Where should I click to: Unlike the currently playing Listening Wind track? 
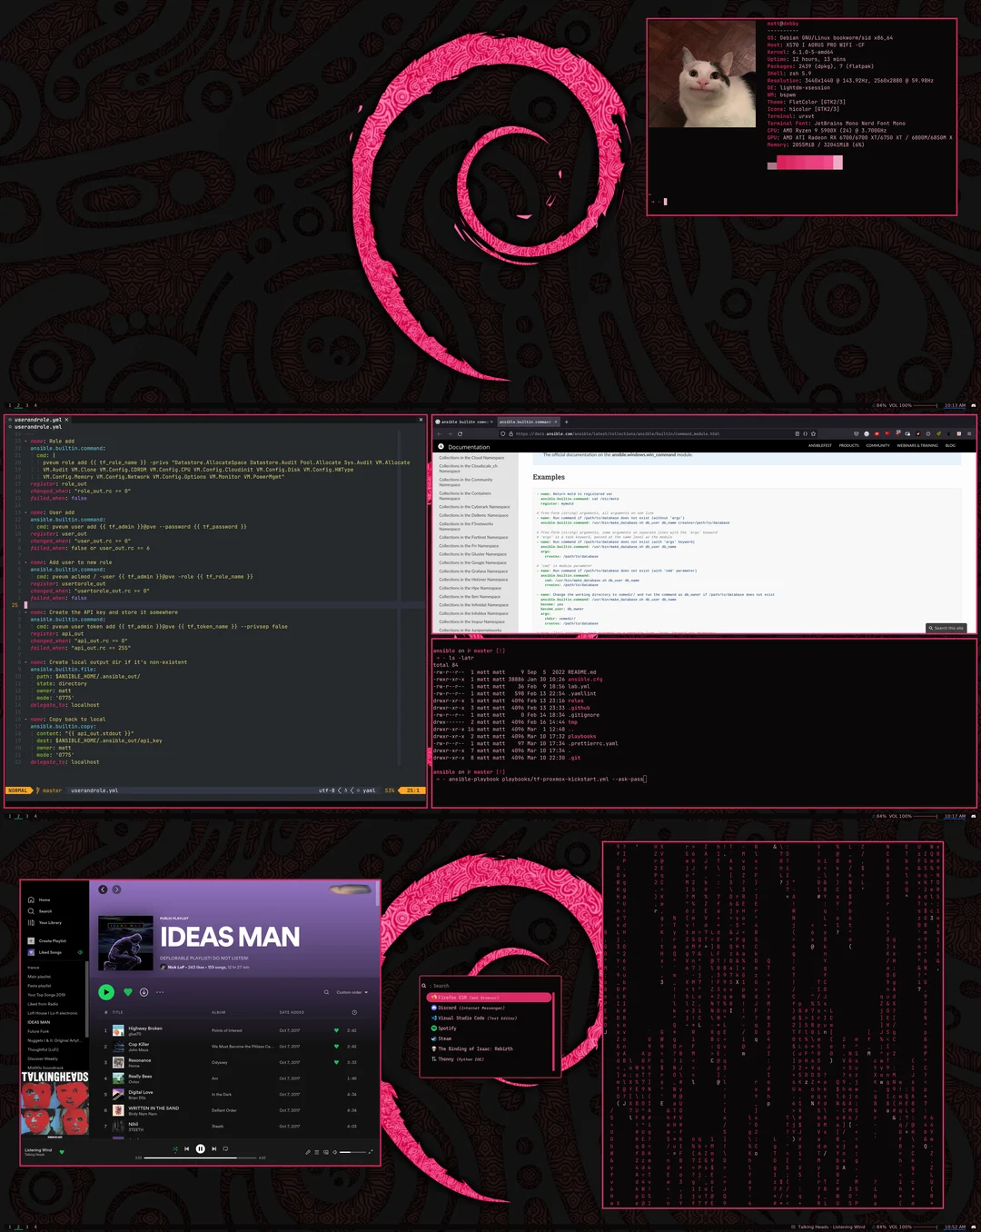[61, 1151]
